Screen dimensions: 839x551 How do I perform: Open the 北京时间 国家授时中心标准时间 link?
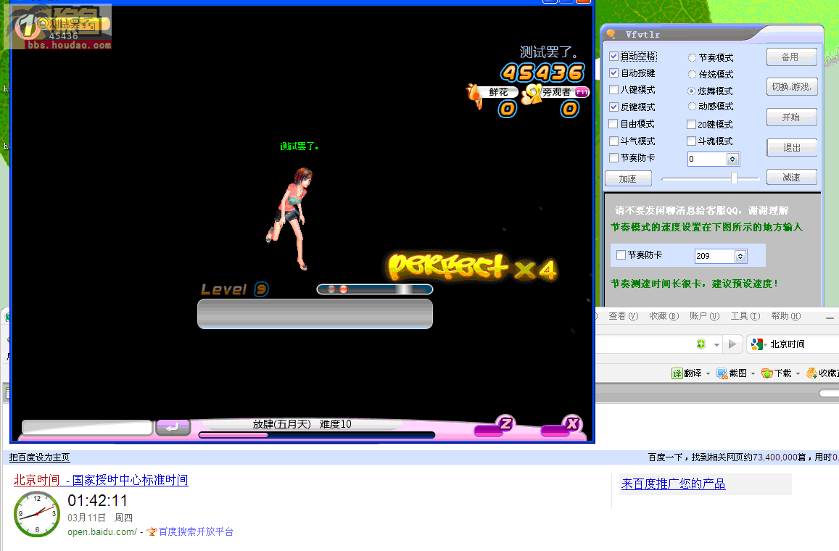(101, 481)
